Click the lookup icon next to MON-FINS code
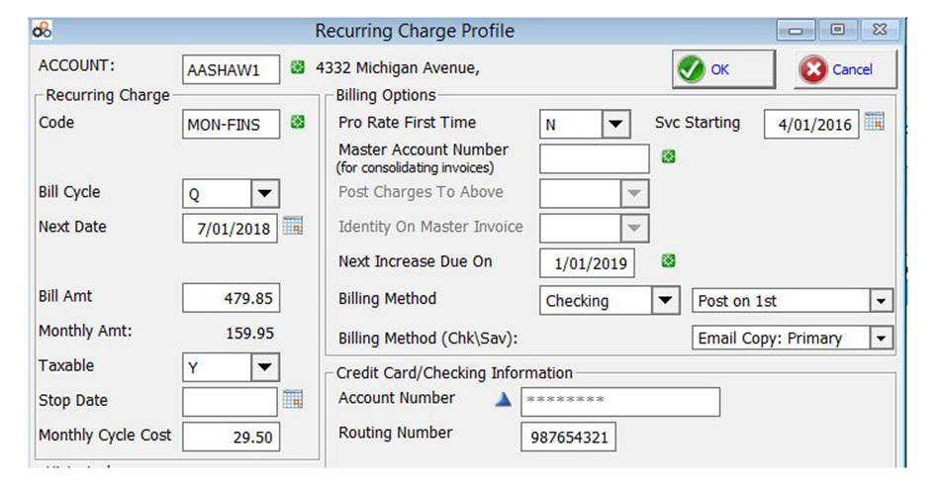This screenshot has height=495, width=940. 297,123
